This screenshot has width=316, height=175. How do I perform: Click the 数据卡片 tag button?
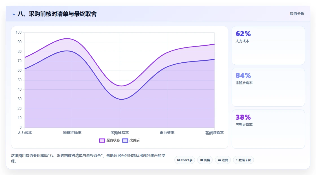(243, 160)
